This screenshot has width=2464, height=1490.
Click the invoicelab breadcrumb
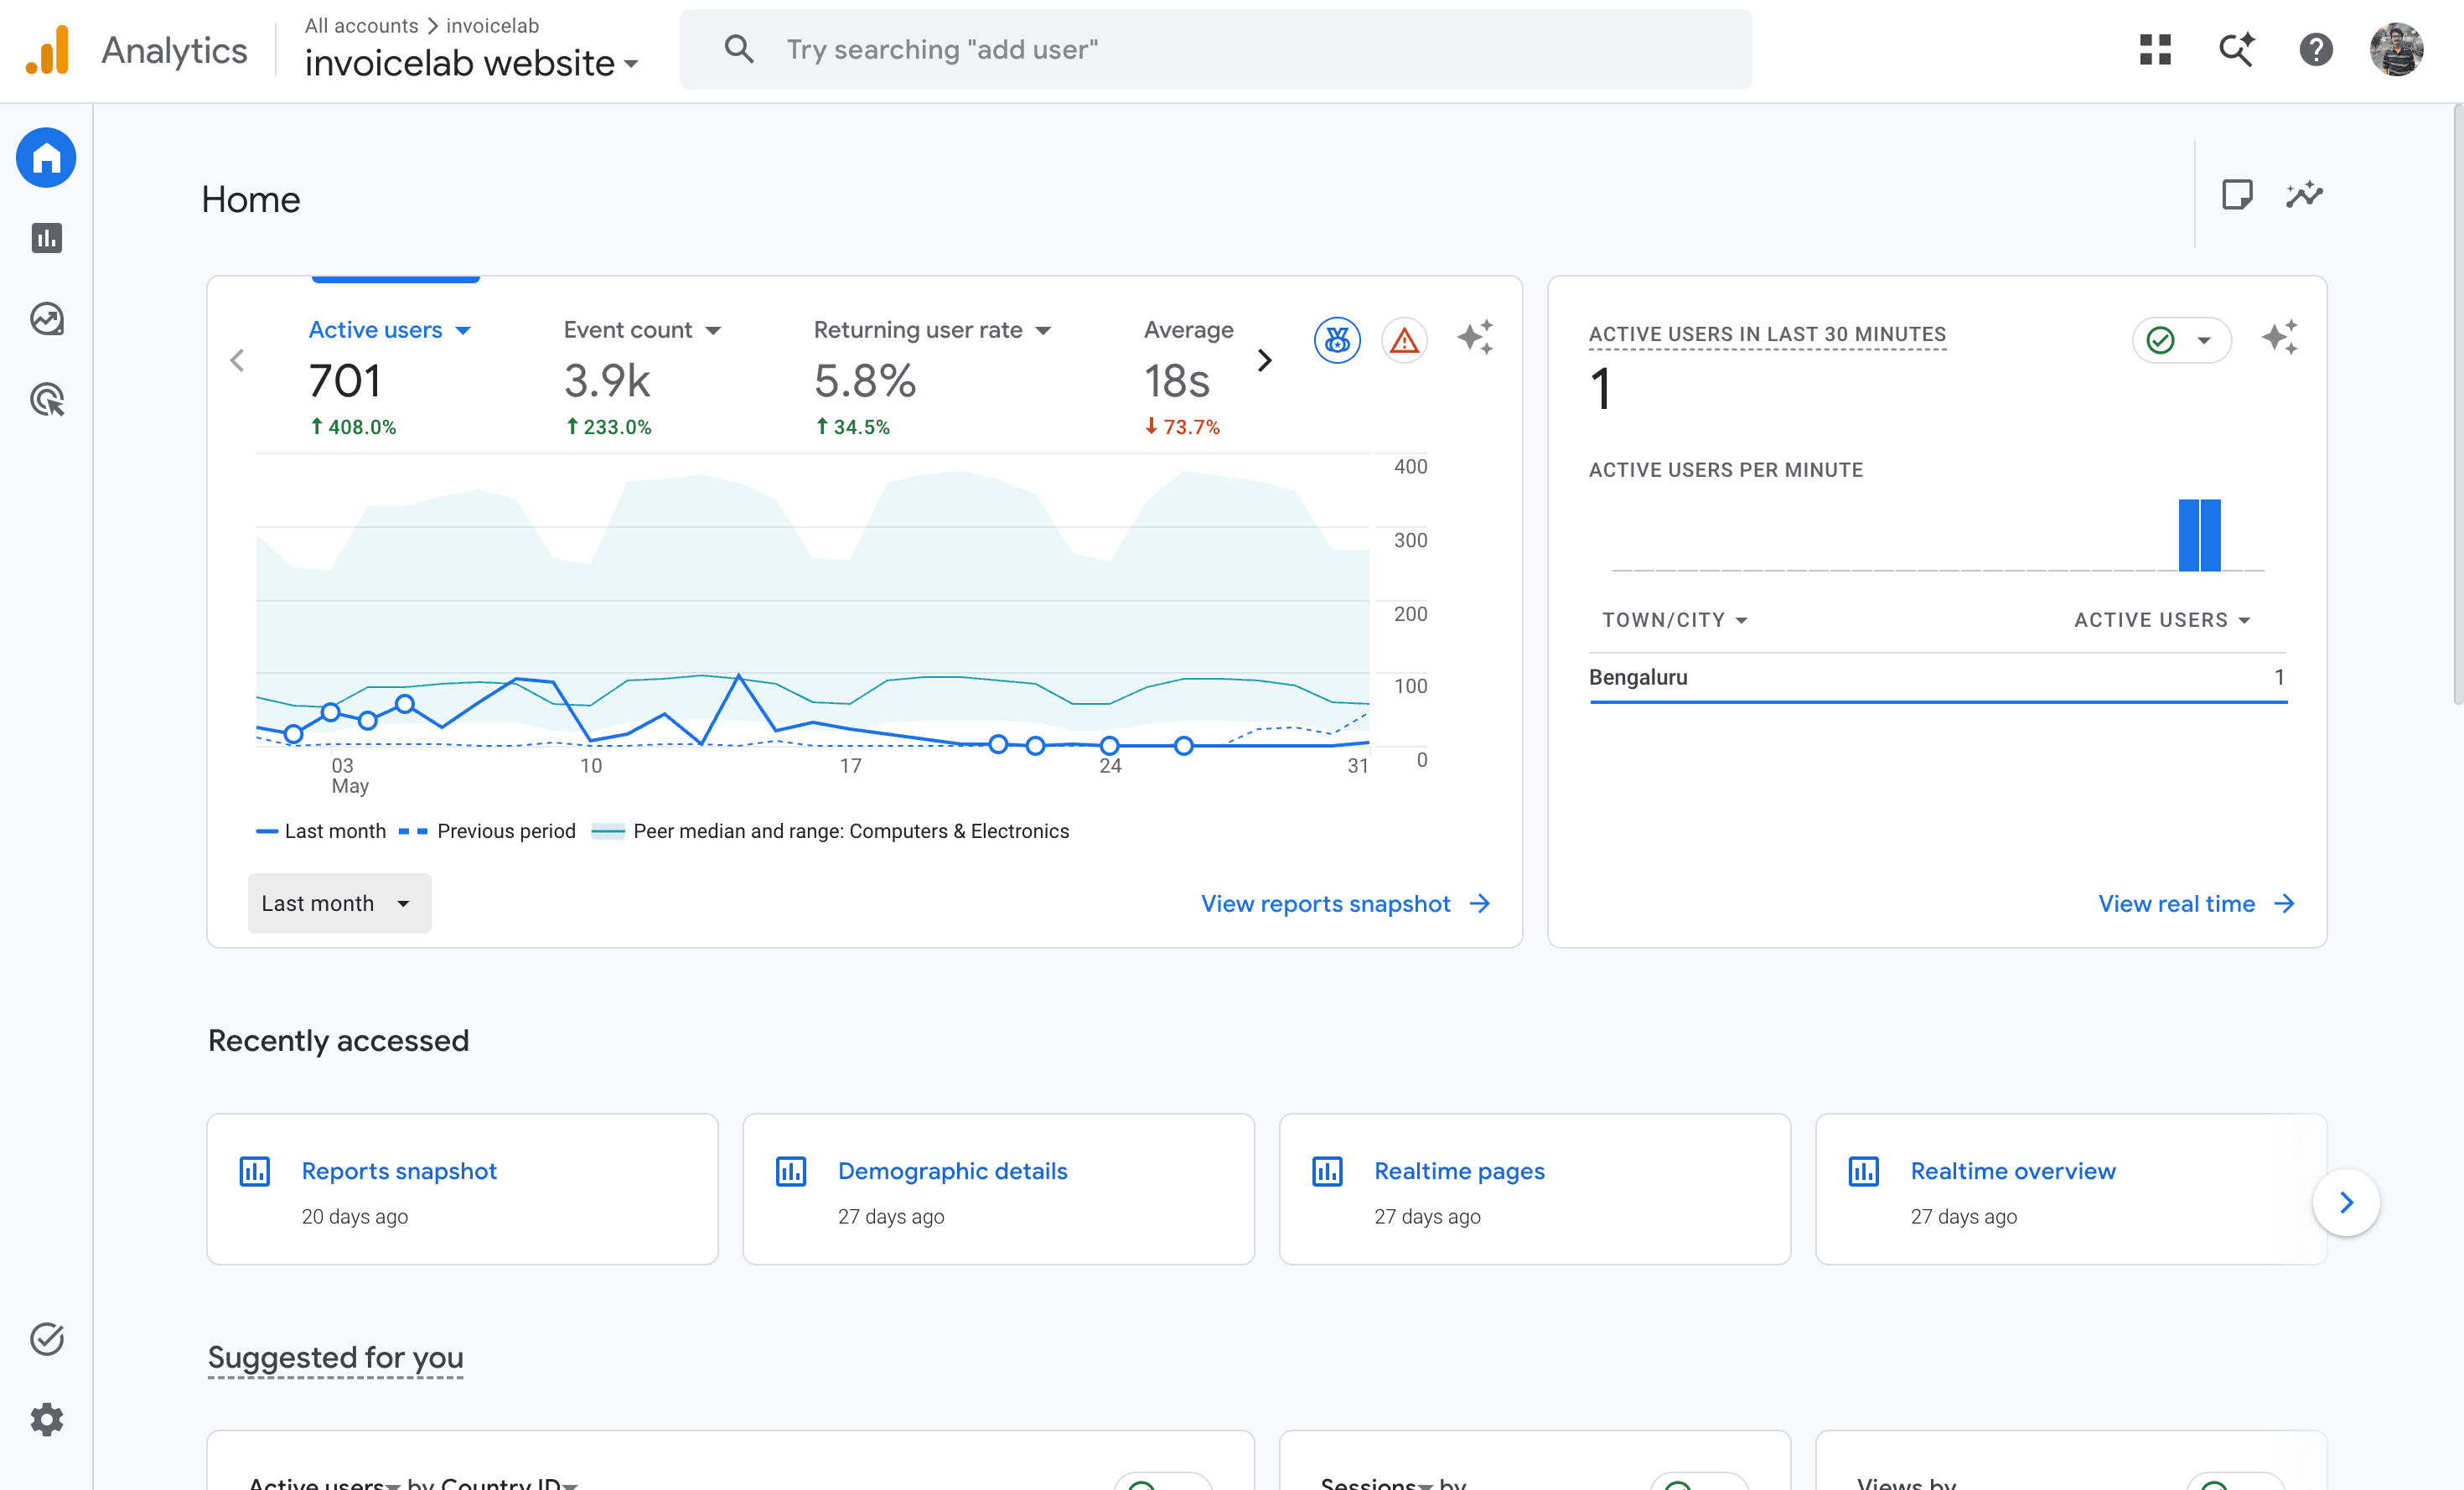pos(492,25)
